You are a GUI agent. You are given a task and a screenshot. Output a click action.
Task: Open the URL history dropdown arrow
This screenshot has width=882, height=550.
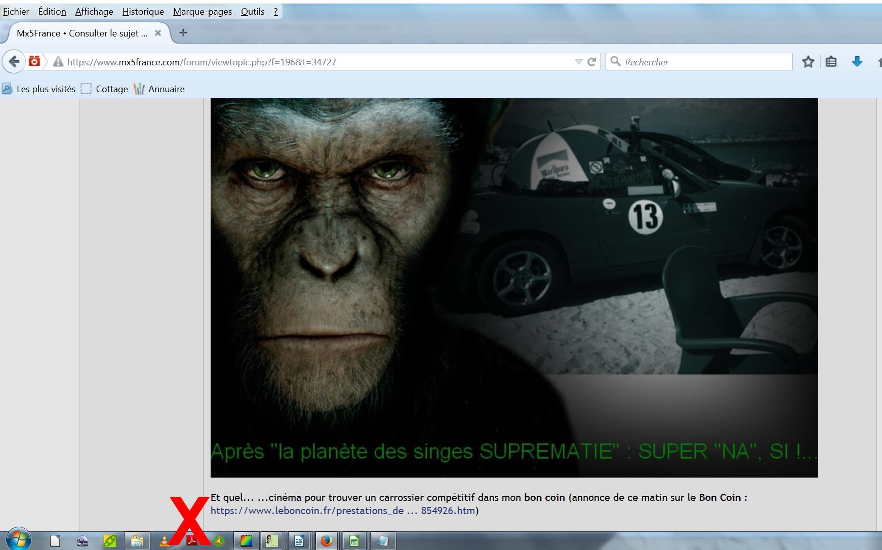click(579, 62)
